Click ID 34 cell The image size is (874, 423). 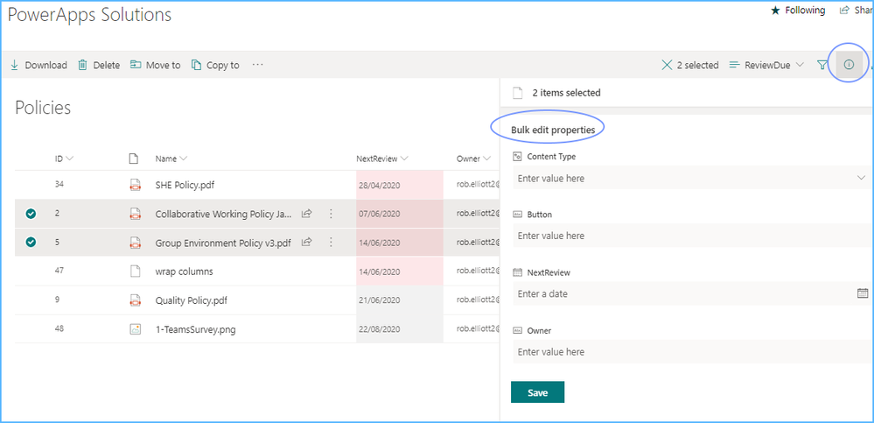(59, 184)
